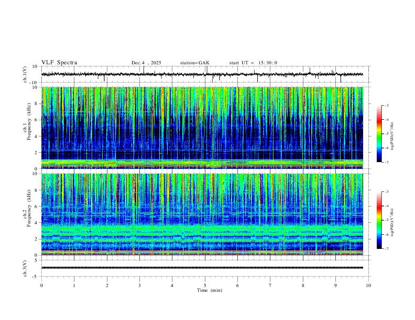Image resolution: width=415 pixels, height=320 pixels.
Task: Click the ch.1 color bar "log(PSD)(V²/Hz)" label
Action: point(392,136)
